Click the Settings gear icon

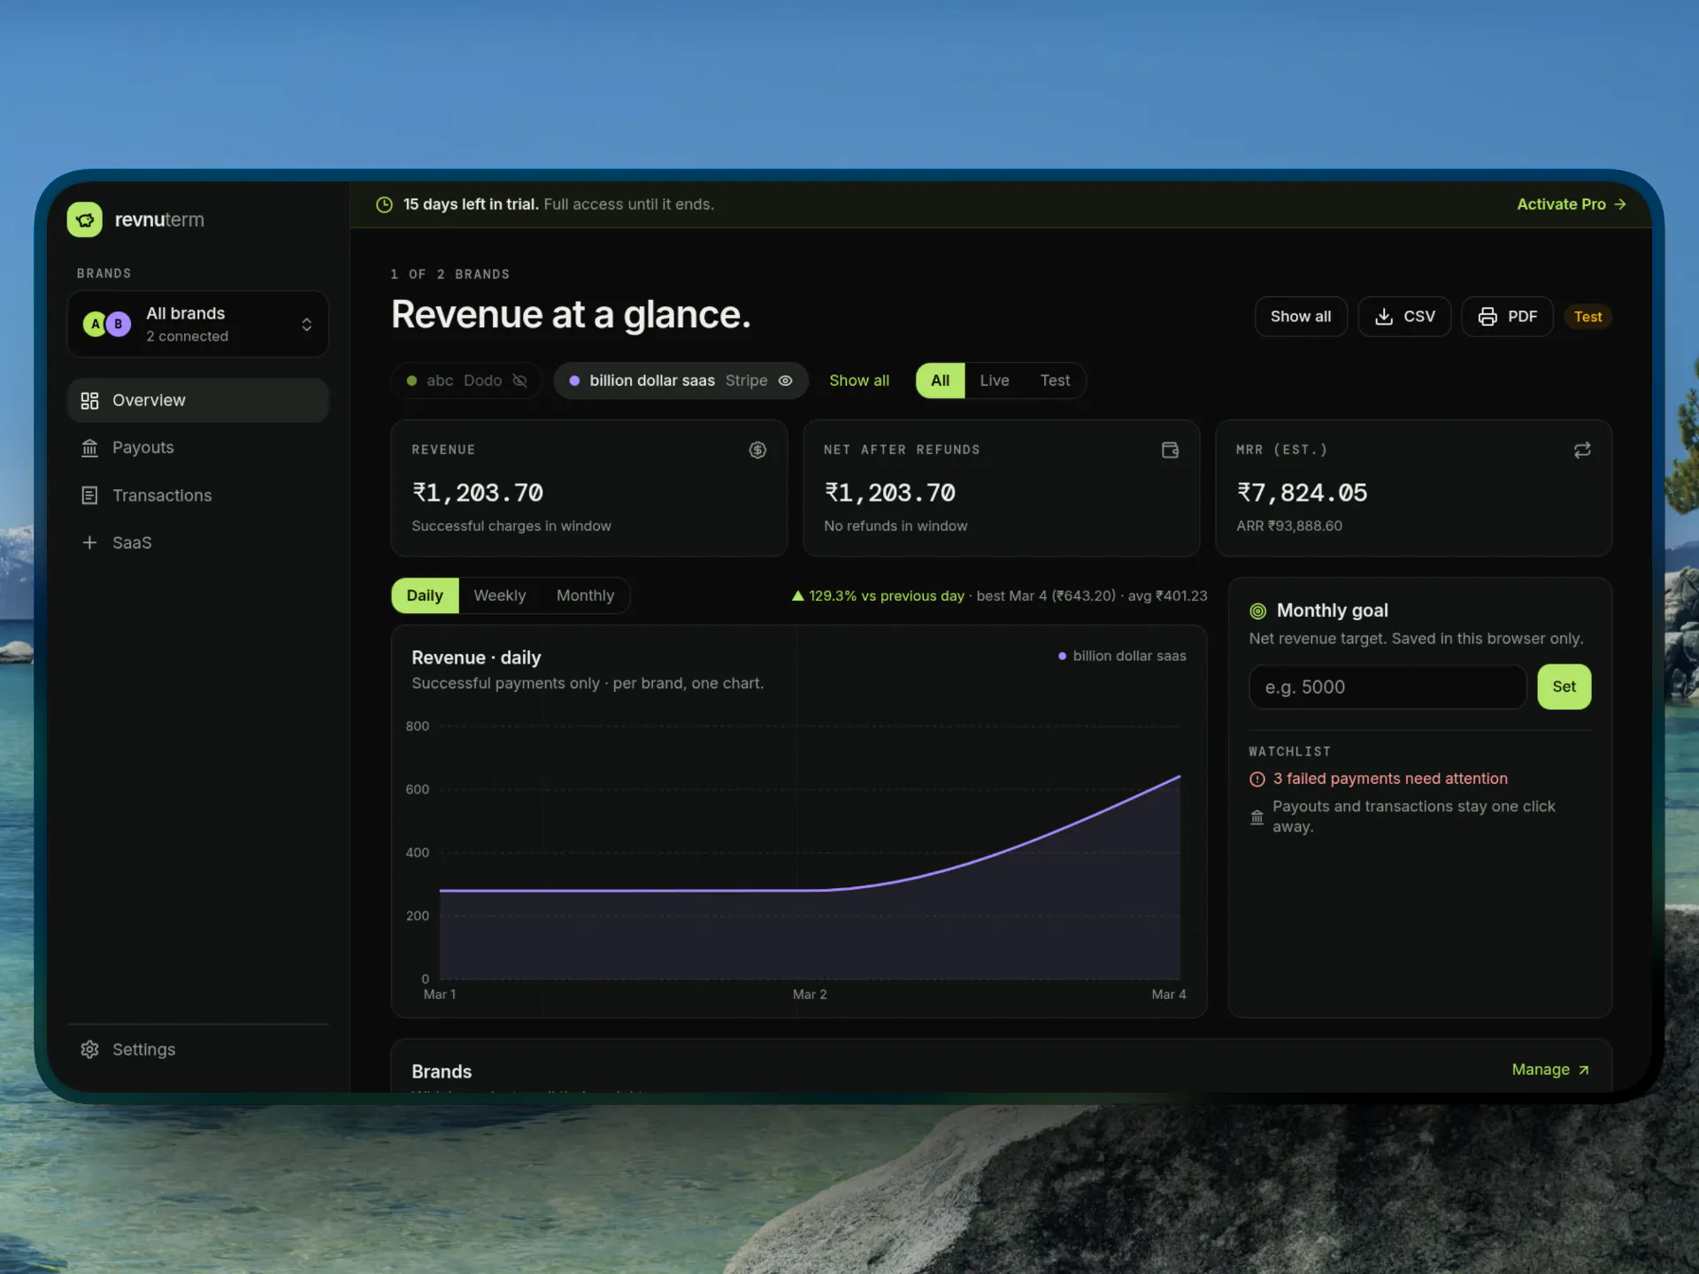(x=89, y=1049)
